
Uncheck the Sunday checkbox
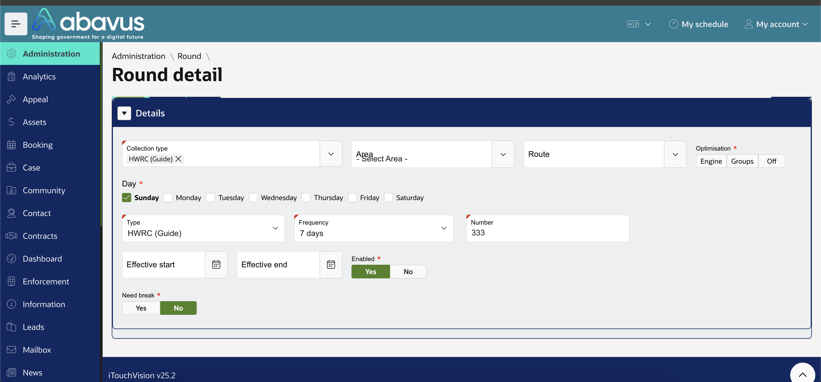click(127, 198)
